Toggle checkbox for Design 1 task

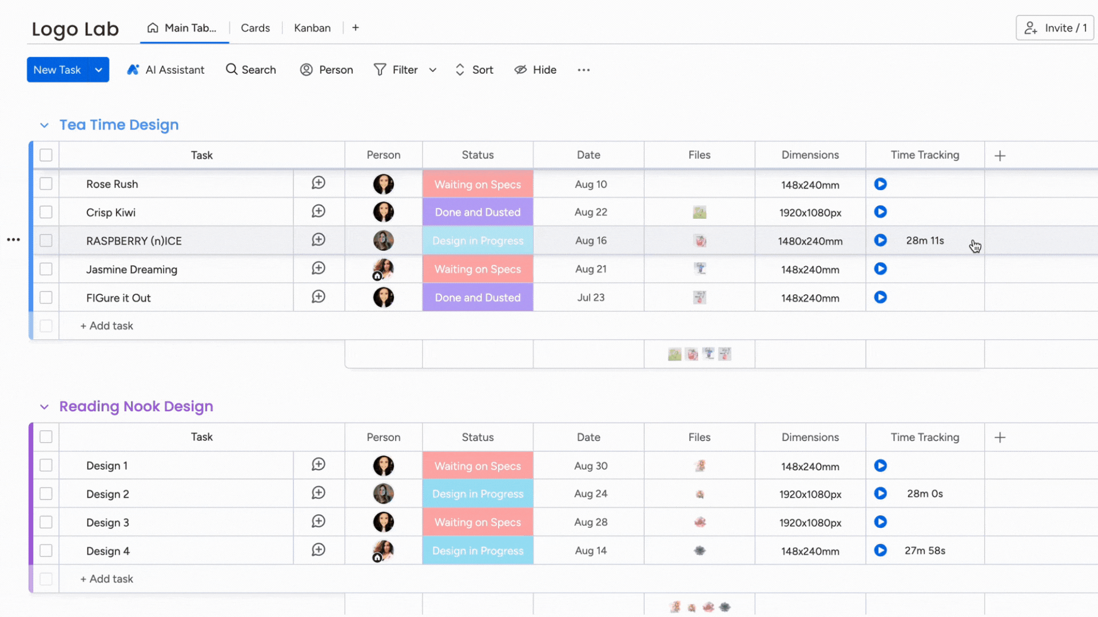point(45,465)
